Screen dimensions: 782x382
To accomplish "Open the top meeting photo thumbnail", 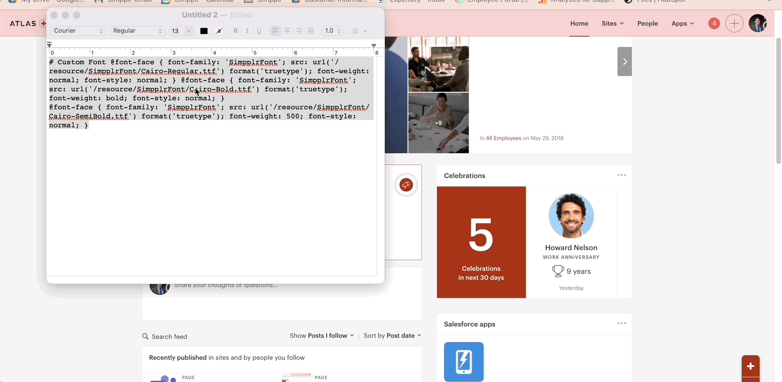I will point(438,64).
